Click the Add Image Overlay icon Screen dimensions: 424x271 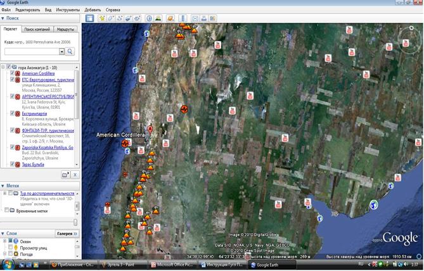click(129, 18)
